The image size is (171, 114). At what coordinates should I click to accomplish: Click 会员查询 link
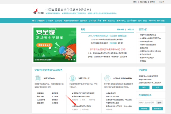pos(55,103)
